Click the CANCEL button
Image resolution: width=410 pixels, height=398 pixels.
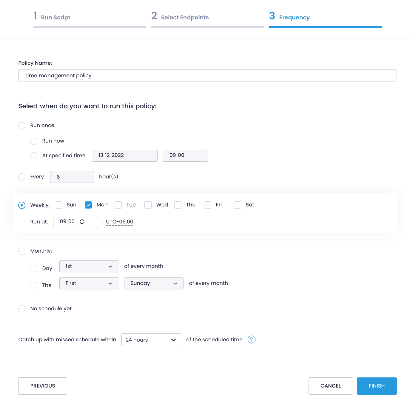(331, 386)
